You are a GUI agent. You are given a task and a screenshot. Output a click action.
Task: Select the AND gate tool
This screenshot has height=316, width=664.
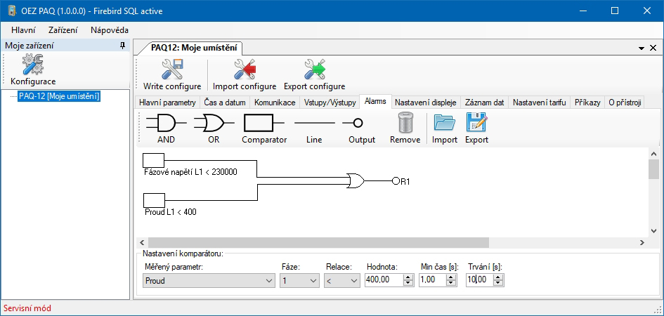point(166,124)
